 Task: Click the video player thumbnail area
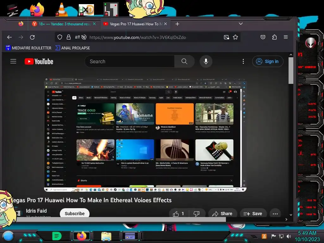pyautogui.click(x=145, y=135)
